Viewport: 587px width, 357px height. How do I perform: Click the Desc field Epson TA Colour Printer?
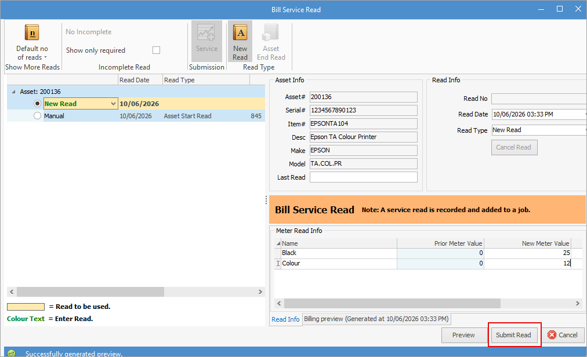pyautogui.click(x=363, y=137)
